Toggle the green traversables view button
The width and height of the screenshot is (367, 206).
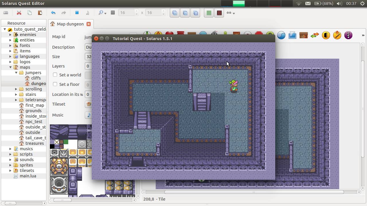coord(209,13)
